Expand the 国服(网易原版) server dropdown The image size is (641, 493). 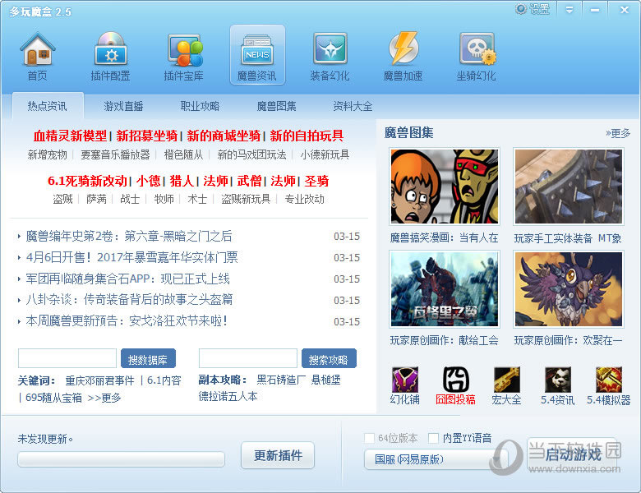pyautogui.click(x=436, y=459)
